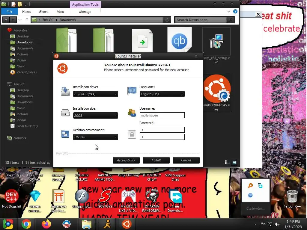Image resolution: width=307 pixels, height=230 pixels.
Task: Open the Desktop environment dropdown
Action: coord(96,137)
